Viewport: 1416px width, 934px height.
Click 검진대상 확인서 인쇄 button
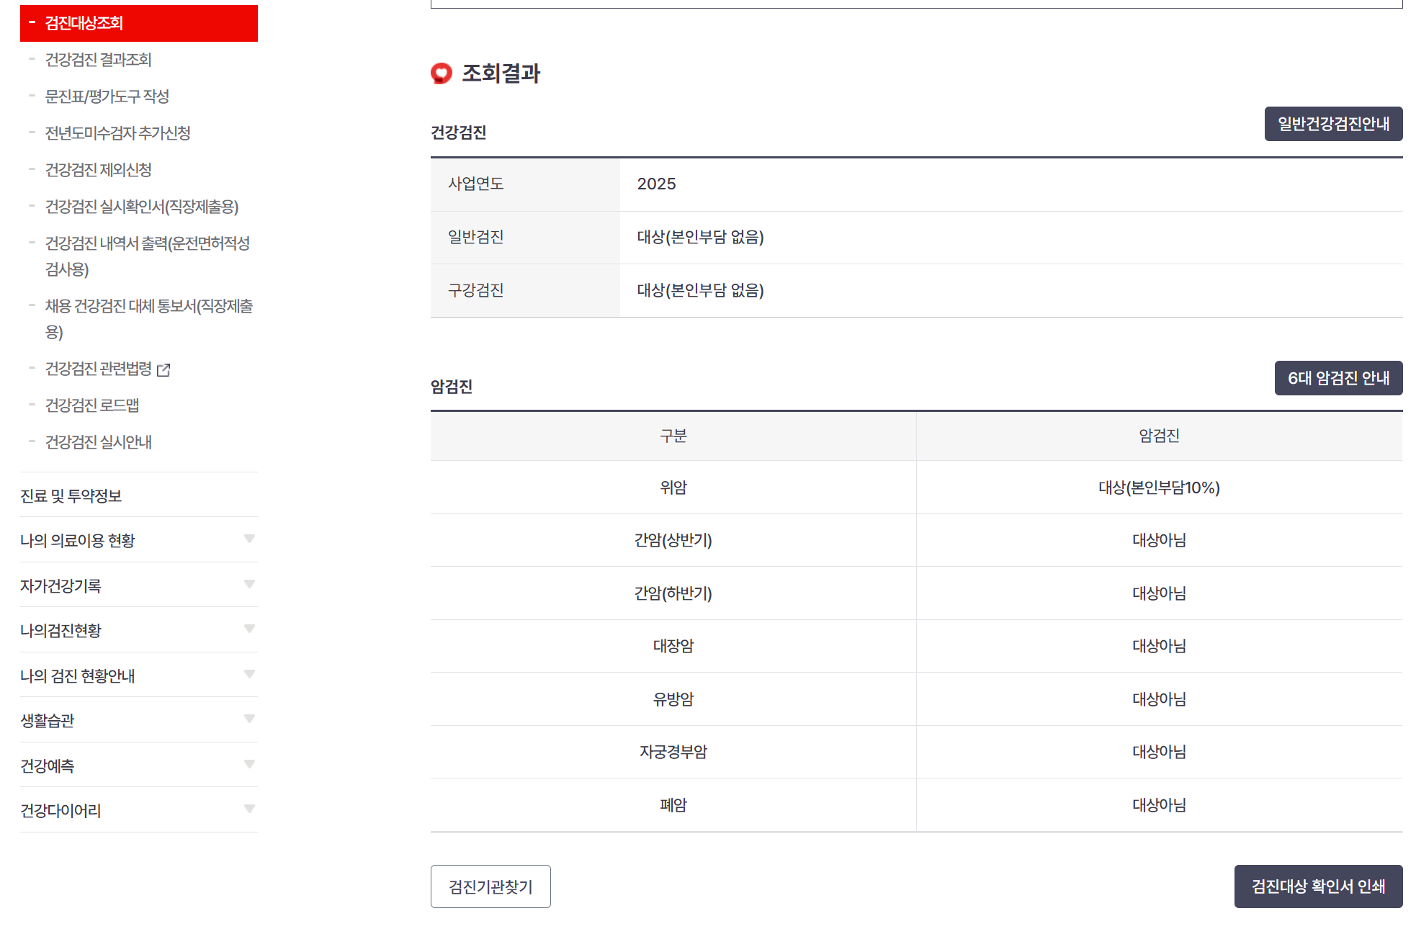pyautogui.click(x=1317, y=886)
